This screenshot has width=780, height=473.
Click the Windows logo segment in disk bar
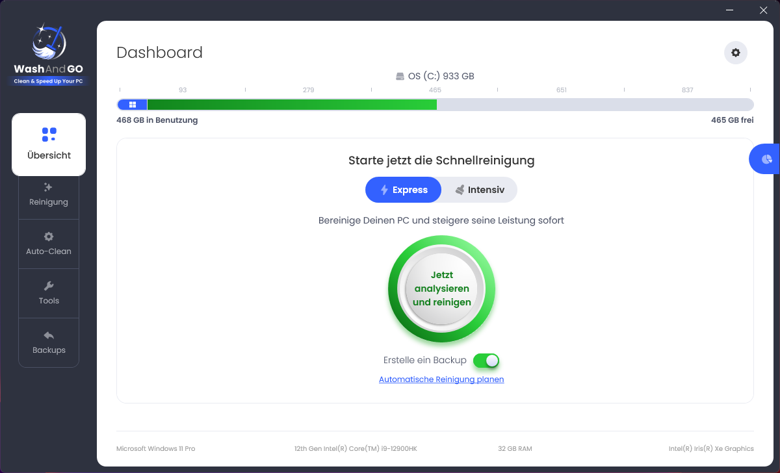coord(133,105)
